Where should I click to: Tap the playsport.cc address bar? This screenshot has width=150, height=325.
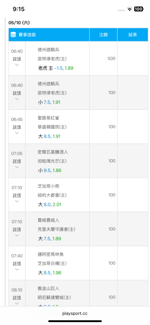75,313
